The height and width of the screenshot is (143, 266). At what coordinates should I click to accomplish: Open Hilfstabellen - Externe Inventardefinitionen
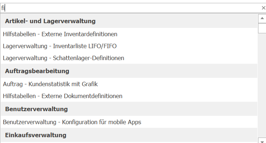pyautogui.click(x=129, y=34)
